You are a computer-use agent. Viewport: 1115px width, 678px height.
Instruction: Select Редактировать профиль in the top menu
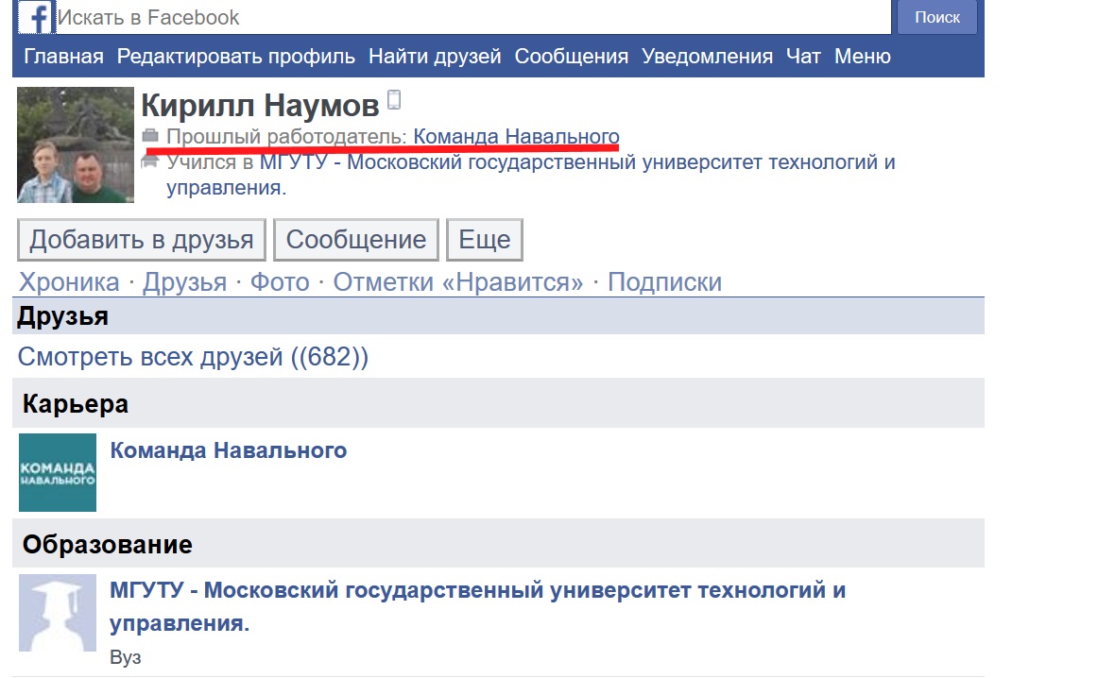(236, 57)
